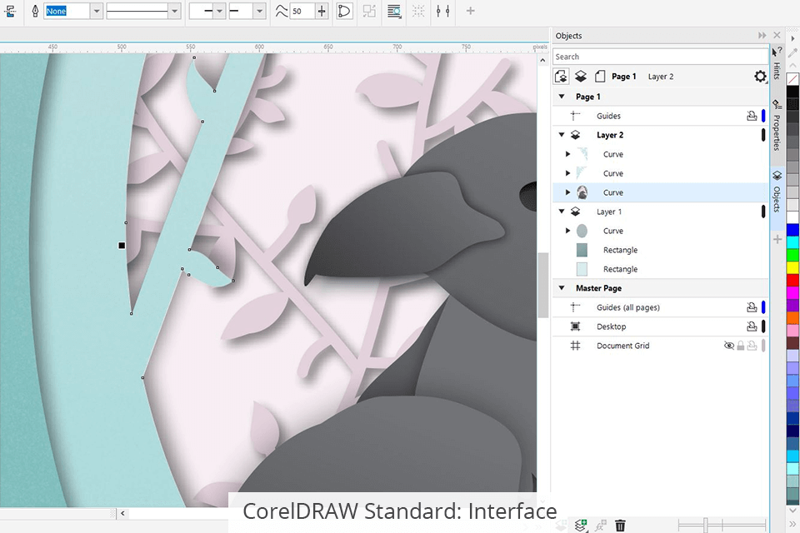
Task: Click the page view icon in Objects docker
Action: 600,77
